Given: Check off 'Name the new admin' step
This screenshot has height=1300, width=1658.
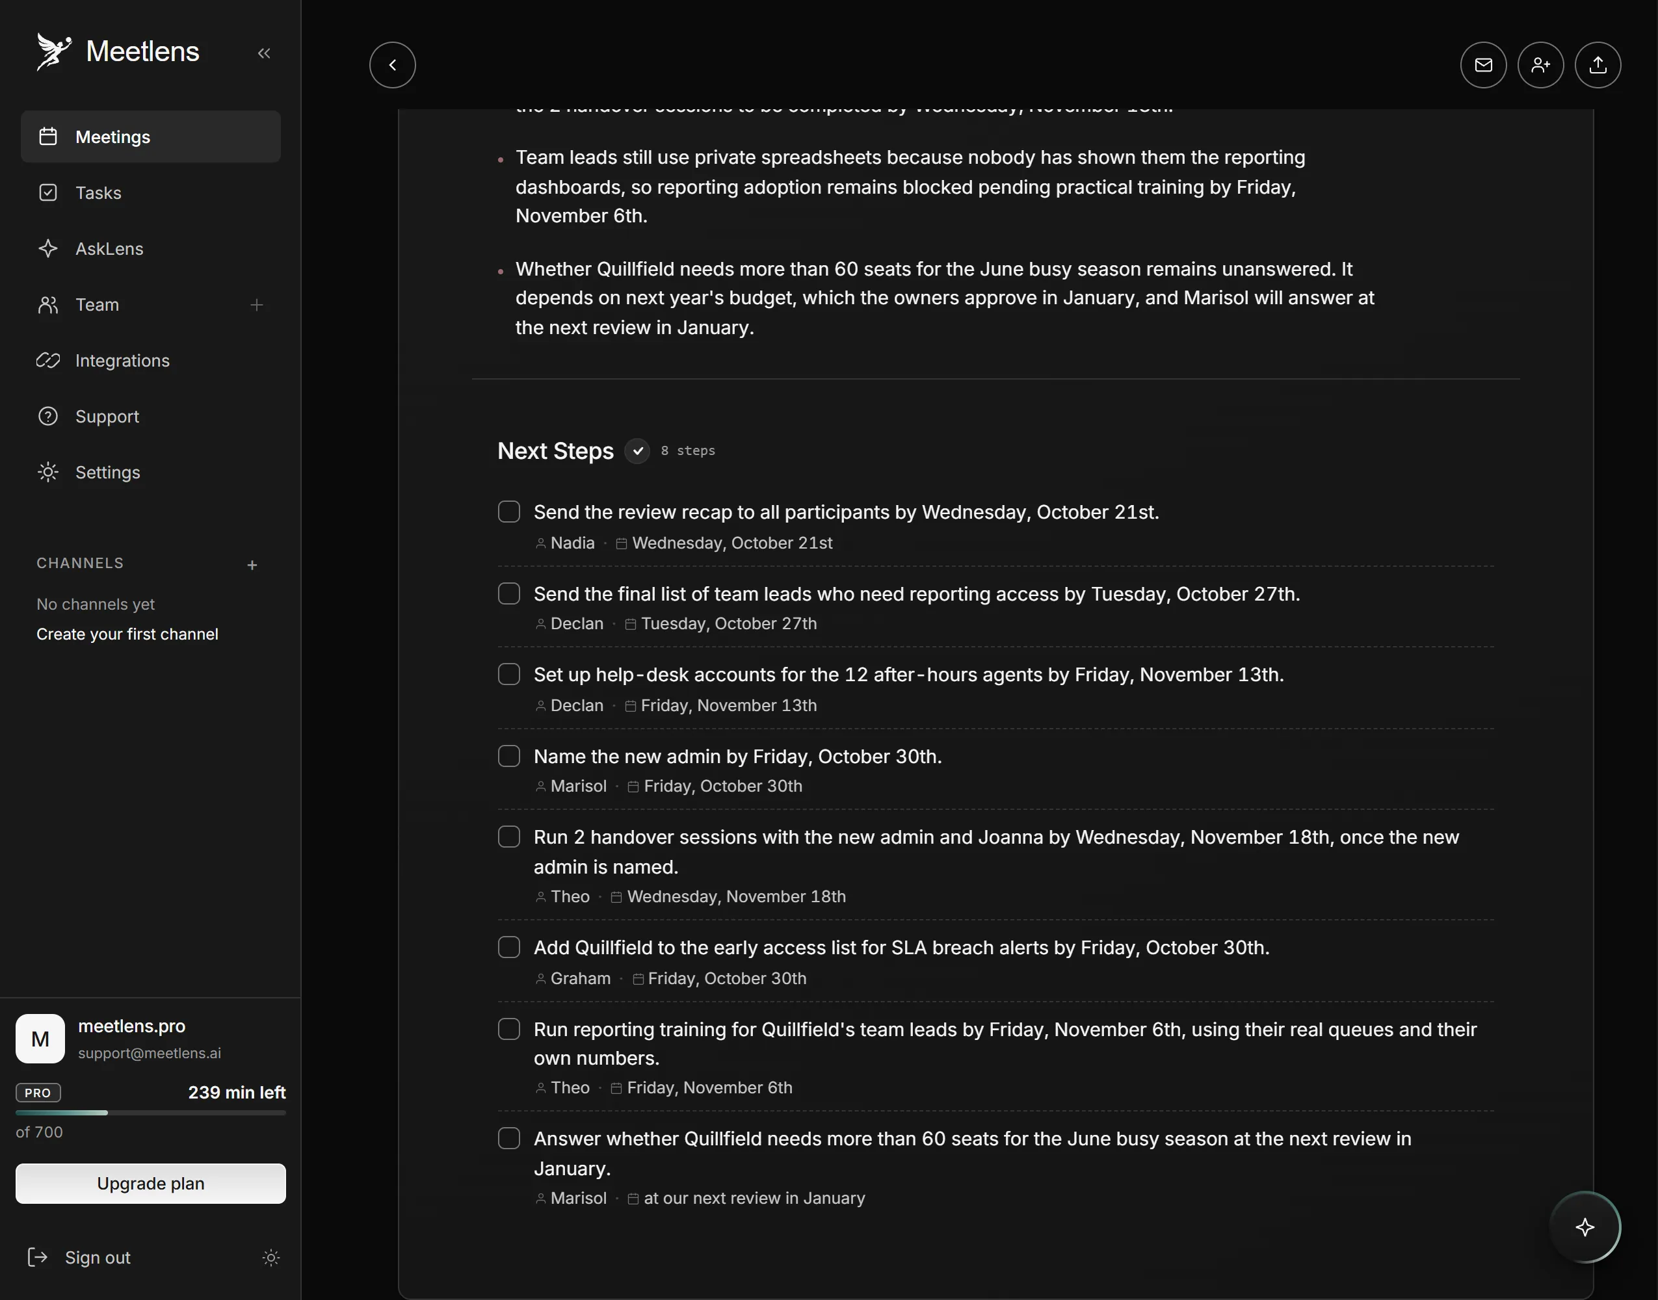Looking at the screenshot, I should pyautogui.click(x=509, y=756).
